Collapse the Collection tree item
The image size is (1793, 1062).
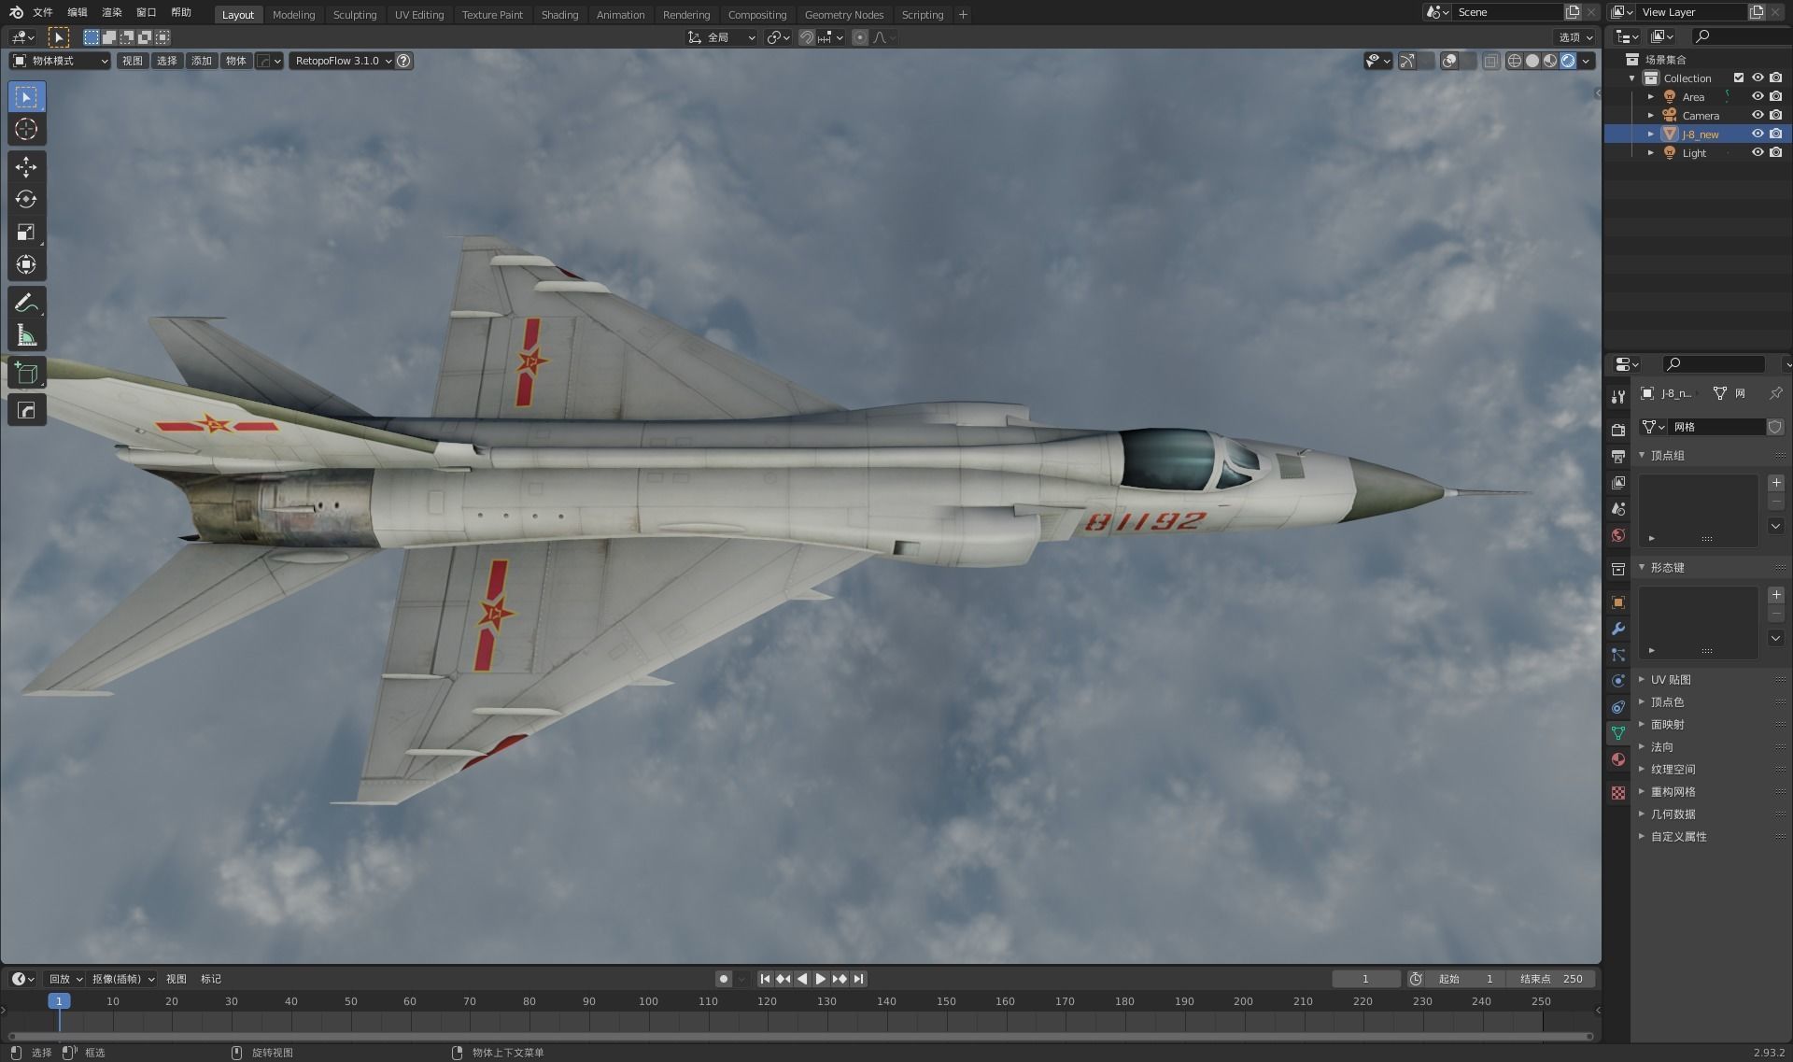point(1632,78)
